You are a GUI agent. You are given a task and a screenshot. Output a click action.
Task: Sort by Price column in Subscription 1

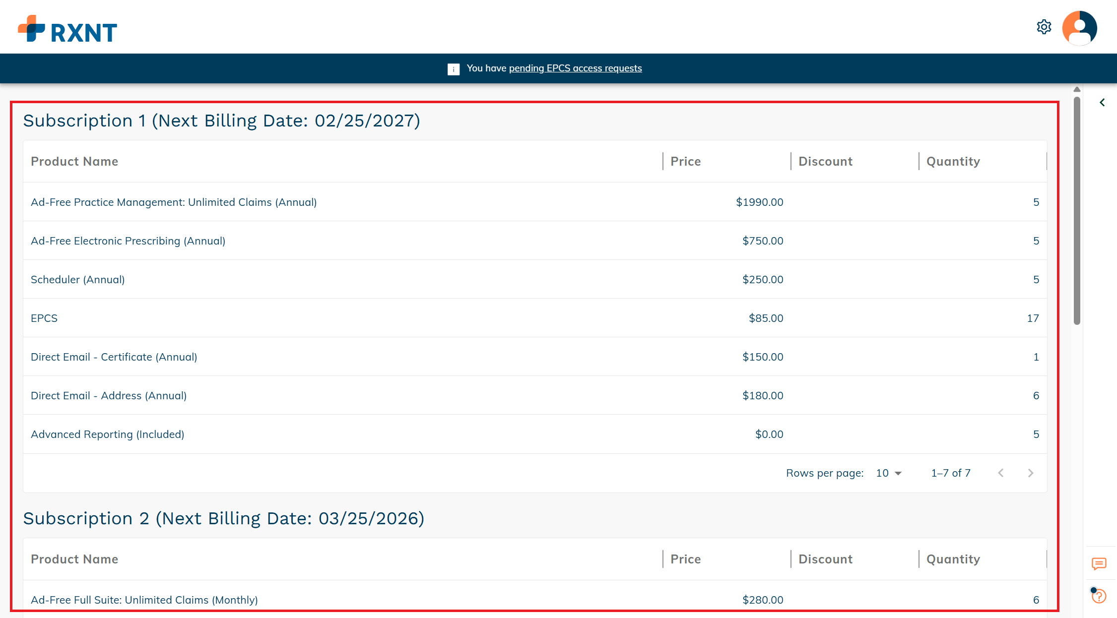pyautogui.click(x=685, y=162)
